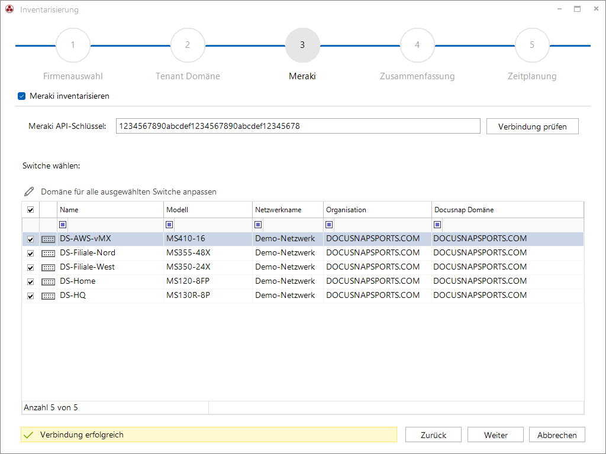Click the switch icon for DS-Home
606x454 pixels.
coord(49,282)
